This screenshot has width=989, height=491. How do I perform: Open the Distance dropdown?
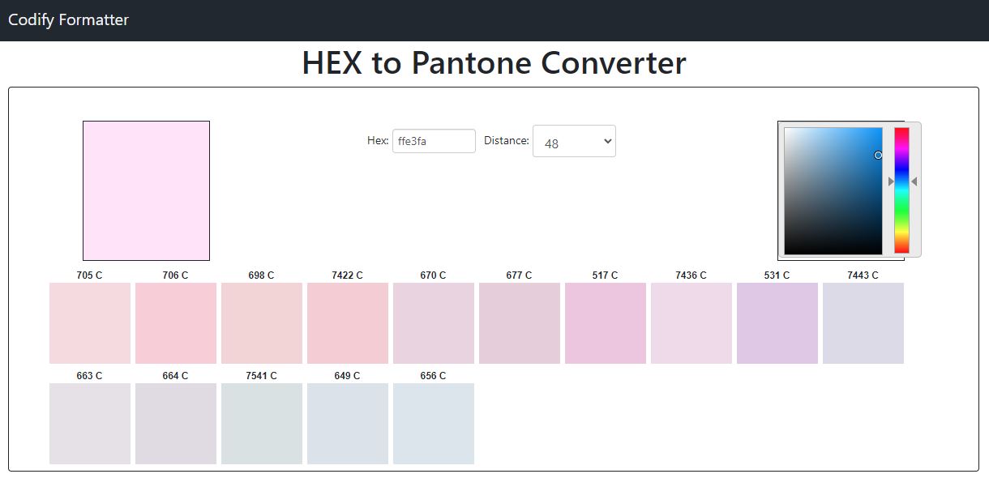(x=574, y=141)
